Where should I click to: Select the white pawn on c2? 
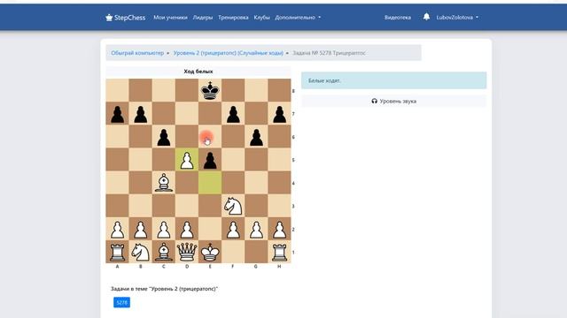[x=164, y=229]
